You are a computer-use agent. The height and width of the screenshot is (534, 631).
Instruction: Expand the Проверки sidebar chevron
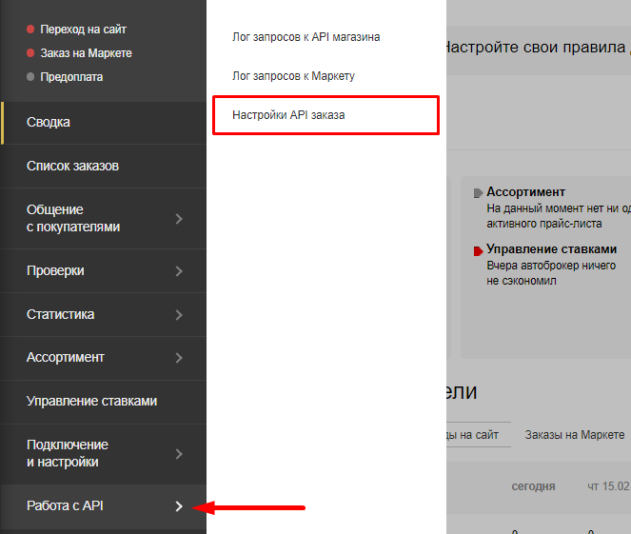[179, 271]
